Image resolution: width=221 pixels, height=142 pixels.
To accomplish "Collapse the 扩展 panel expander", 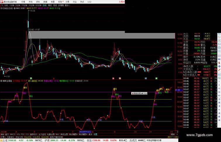I will (x=3, y=137).
